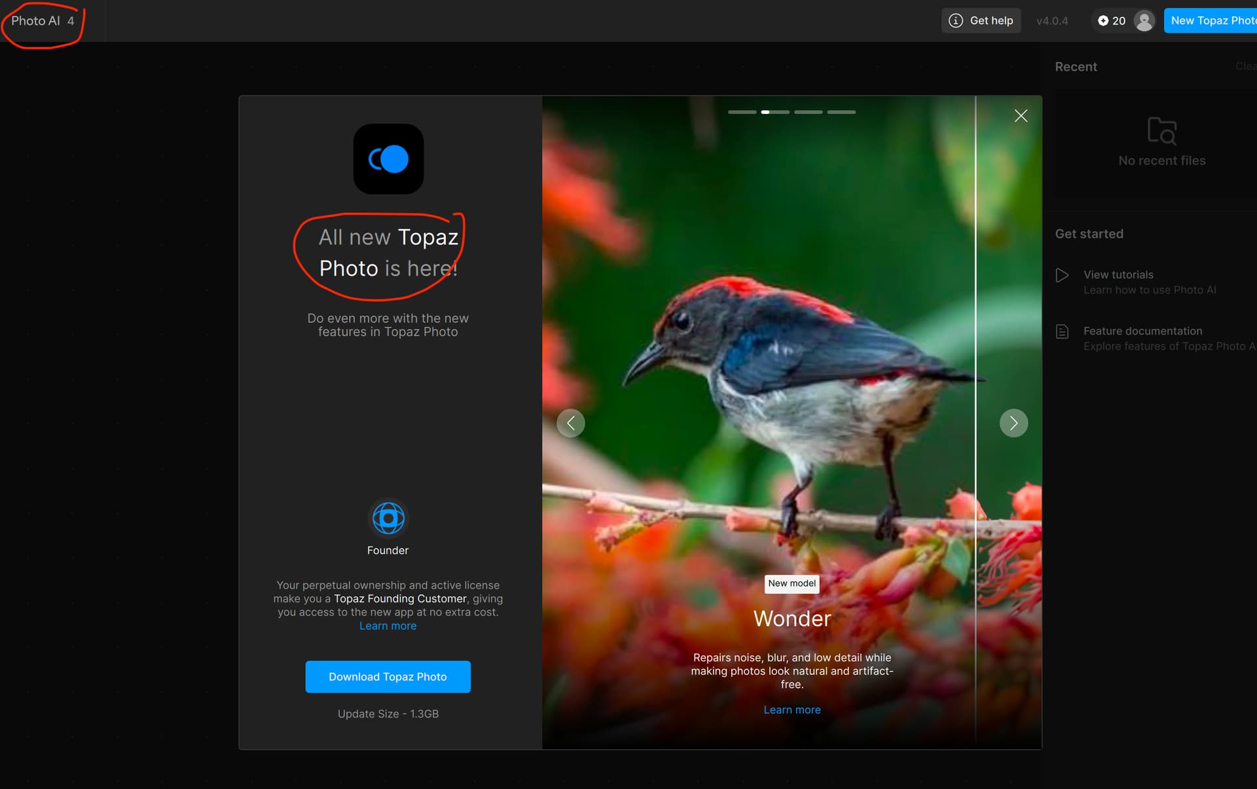The image size is (1257, 789).
Task: Click the Feature documentation page icon
Action: pos(1062,331)
